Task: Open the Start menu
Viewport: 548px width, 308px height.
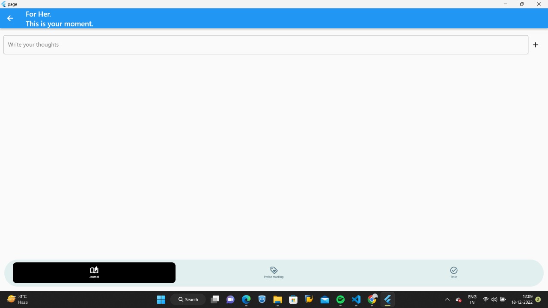Action: click(161, 299)
